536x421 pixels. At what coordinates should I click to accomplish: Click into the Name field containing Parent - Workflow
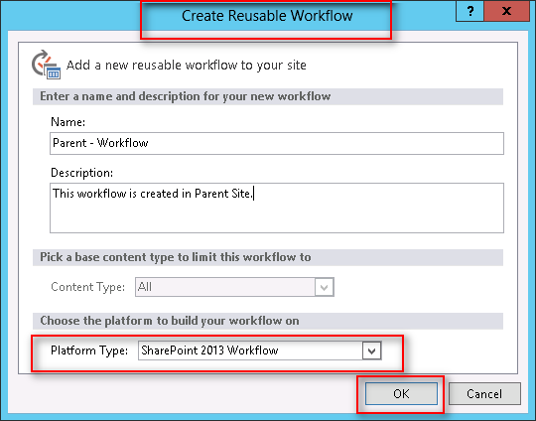click(x=277, y=143)
